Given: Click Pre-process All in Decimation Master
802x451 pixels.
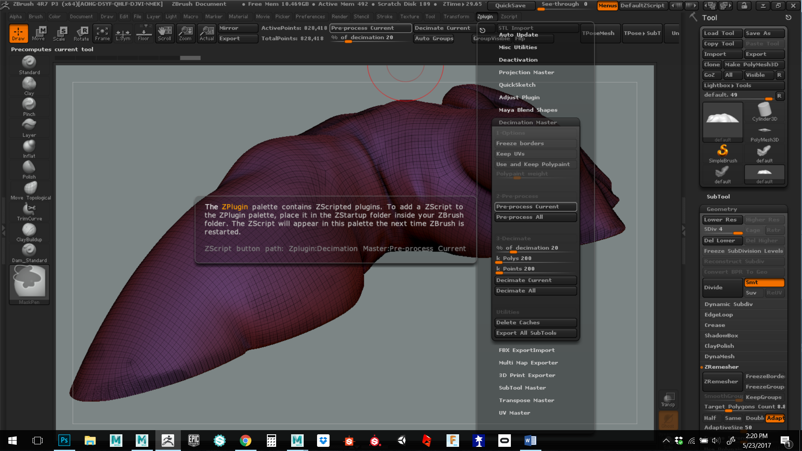Looking at the screenshot, I should click(536, 217).
